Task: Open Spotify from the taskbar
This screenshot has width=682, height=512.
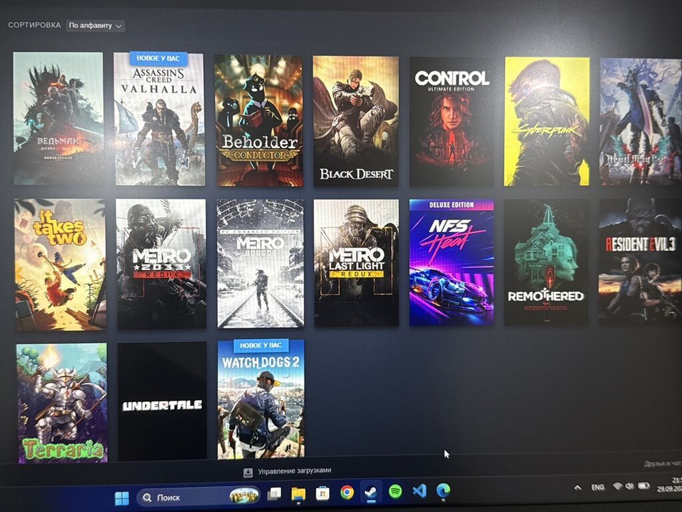Action: [x=395, y=491]
